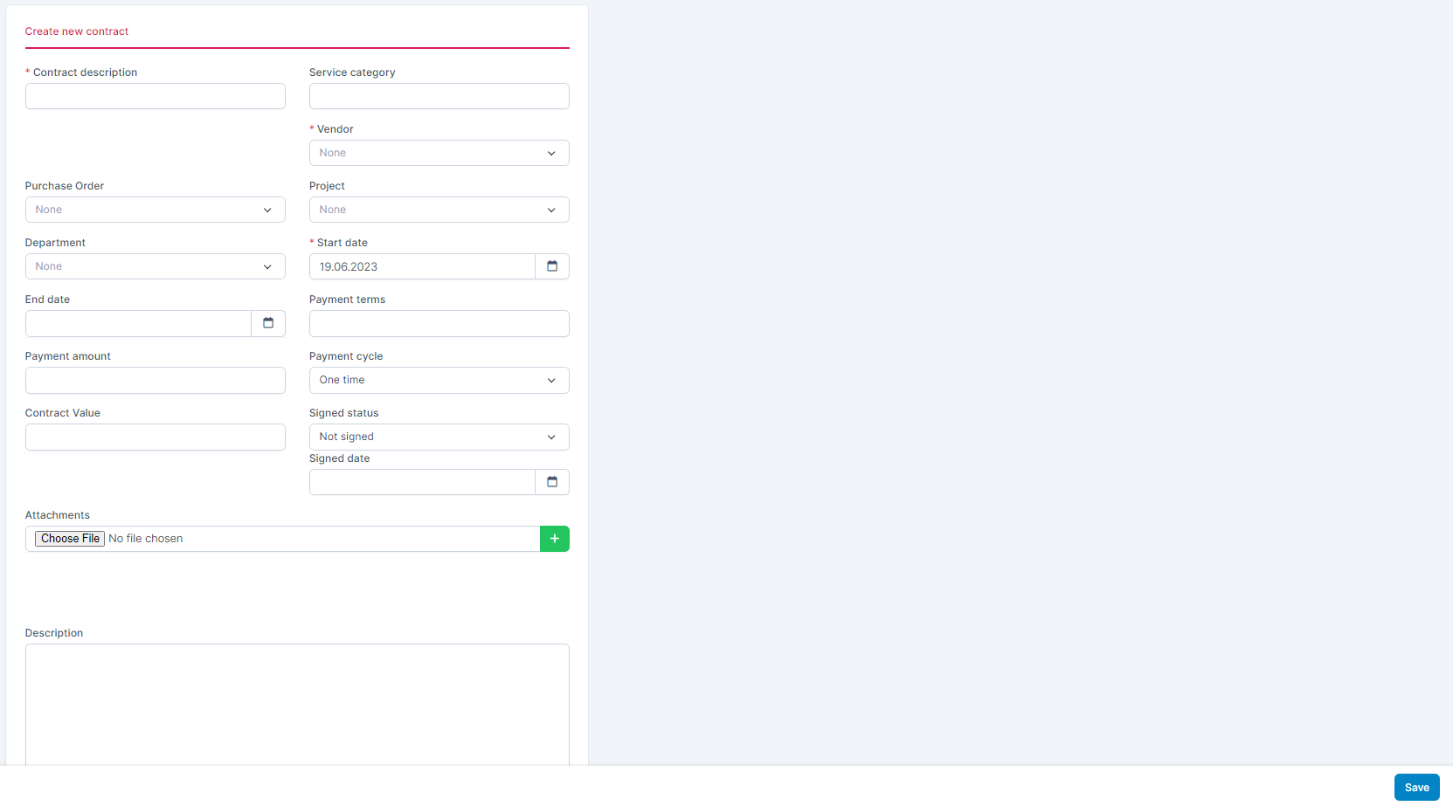1453x806 pixels.
Task: Click the Save button
Action: pos(1415,787)
